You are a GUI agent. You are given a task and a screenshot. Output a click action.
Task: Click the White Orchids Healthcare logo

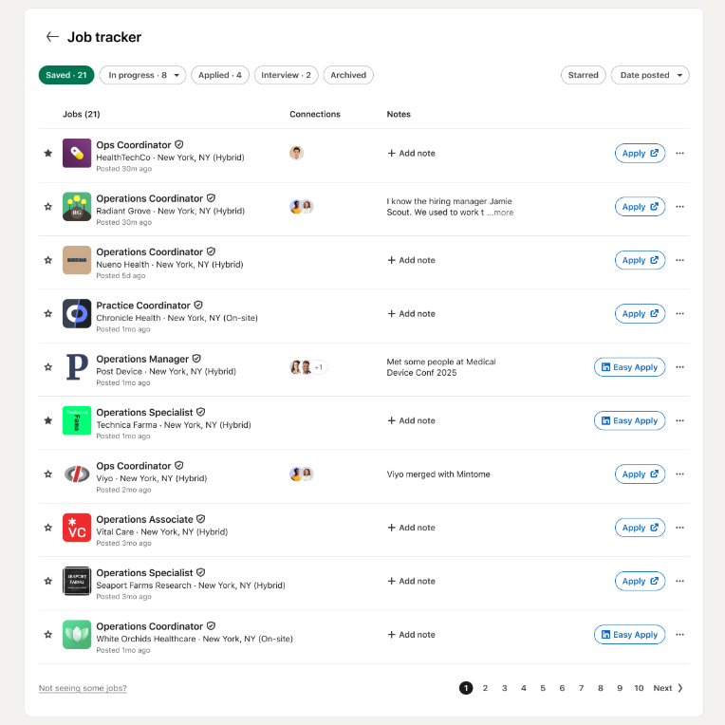[77, 635]
